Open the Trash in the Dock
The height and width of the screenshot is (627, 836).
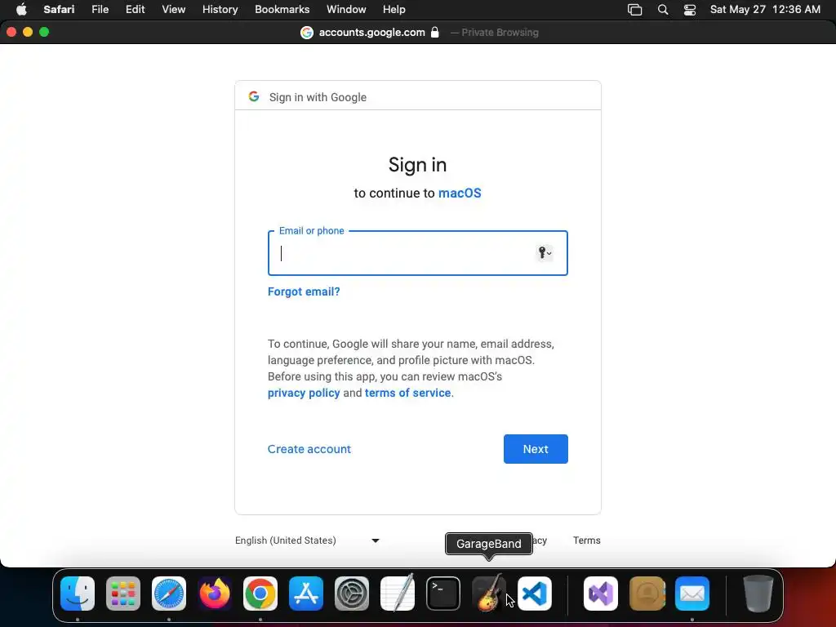758,594
